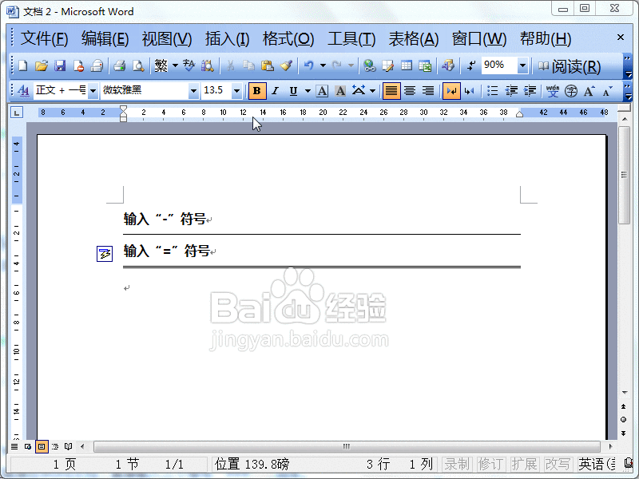Toggle Italic formatting
Image resolution: width=639 pixels, height=479 pixels.
pyautogui.click(x=275, y=91)
